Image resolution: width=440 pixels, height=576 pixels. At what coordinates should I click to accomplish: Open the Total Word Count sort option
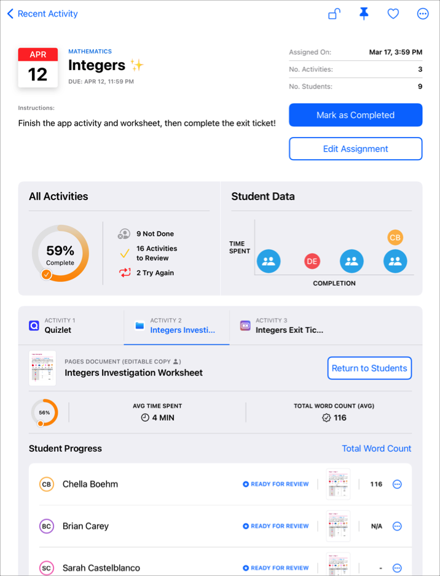[376, 448]
